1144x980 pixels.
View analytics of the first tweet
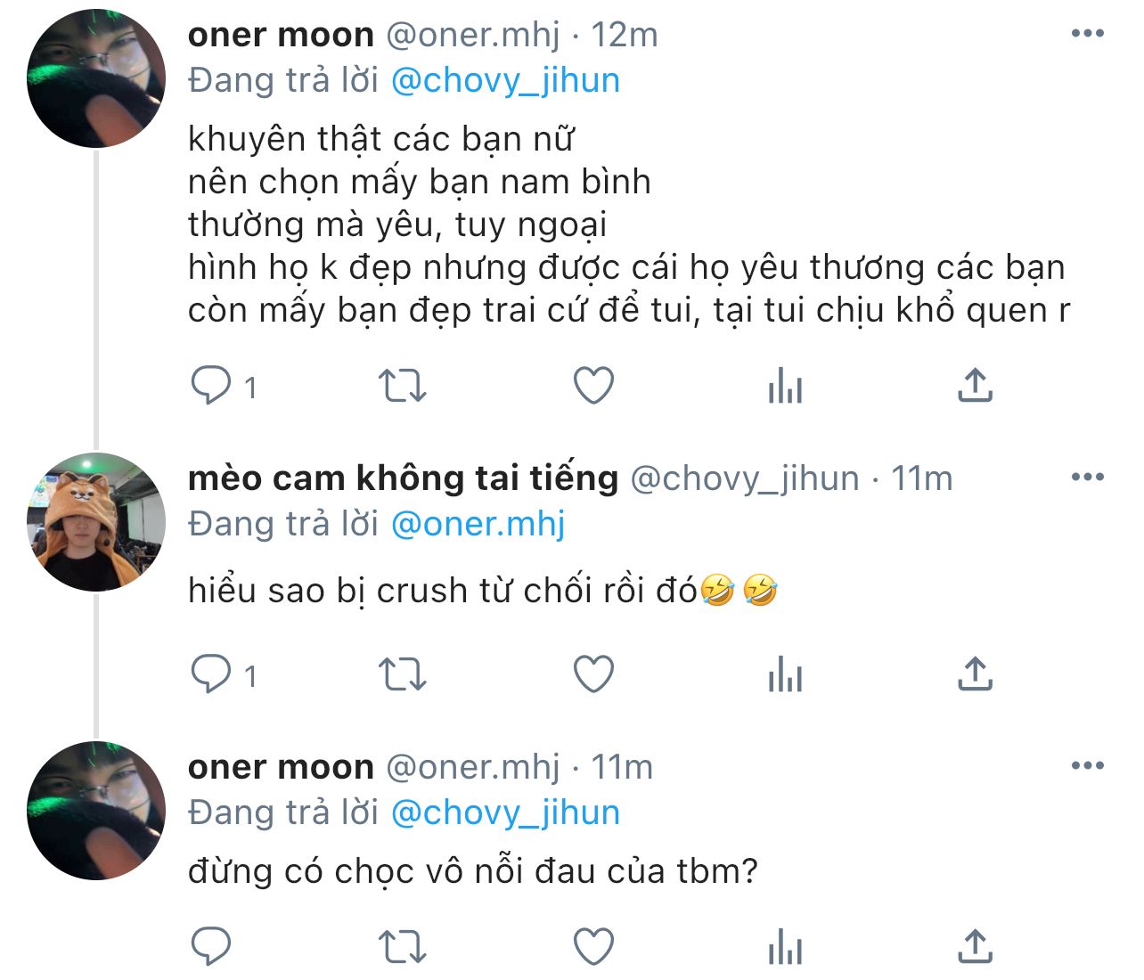[x=785, y=387]
